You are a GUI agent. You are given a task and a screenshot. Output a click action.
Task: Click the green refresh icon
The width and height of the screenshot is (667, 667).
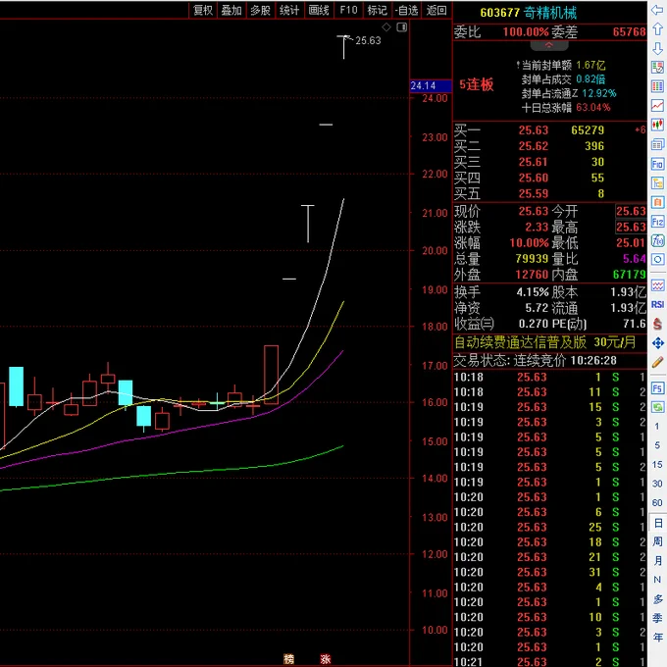(657, 407)
